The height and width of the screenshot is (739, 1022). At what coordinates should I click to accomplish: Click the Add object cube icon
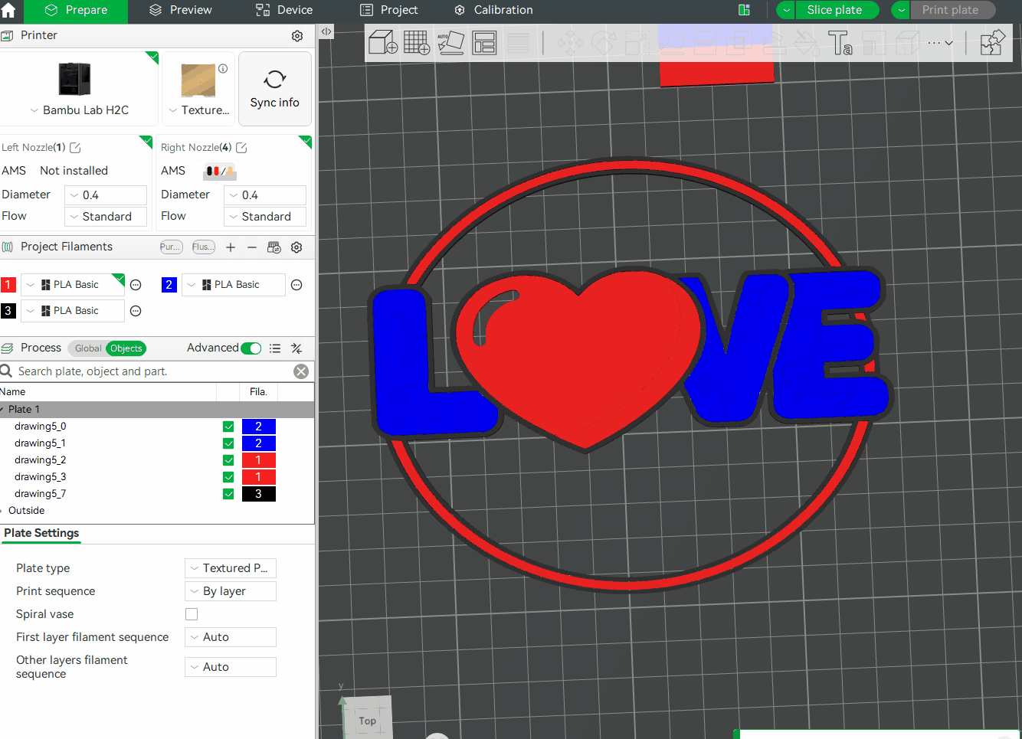[383, 42]
